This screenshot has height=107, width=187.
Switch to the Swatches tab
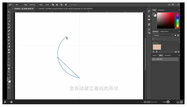coord(161,10)
